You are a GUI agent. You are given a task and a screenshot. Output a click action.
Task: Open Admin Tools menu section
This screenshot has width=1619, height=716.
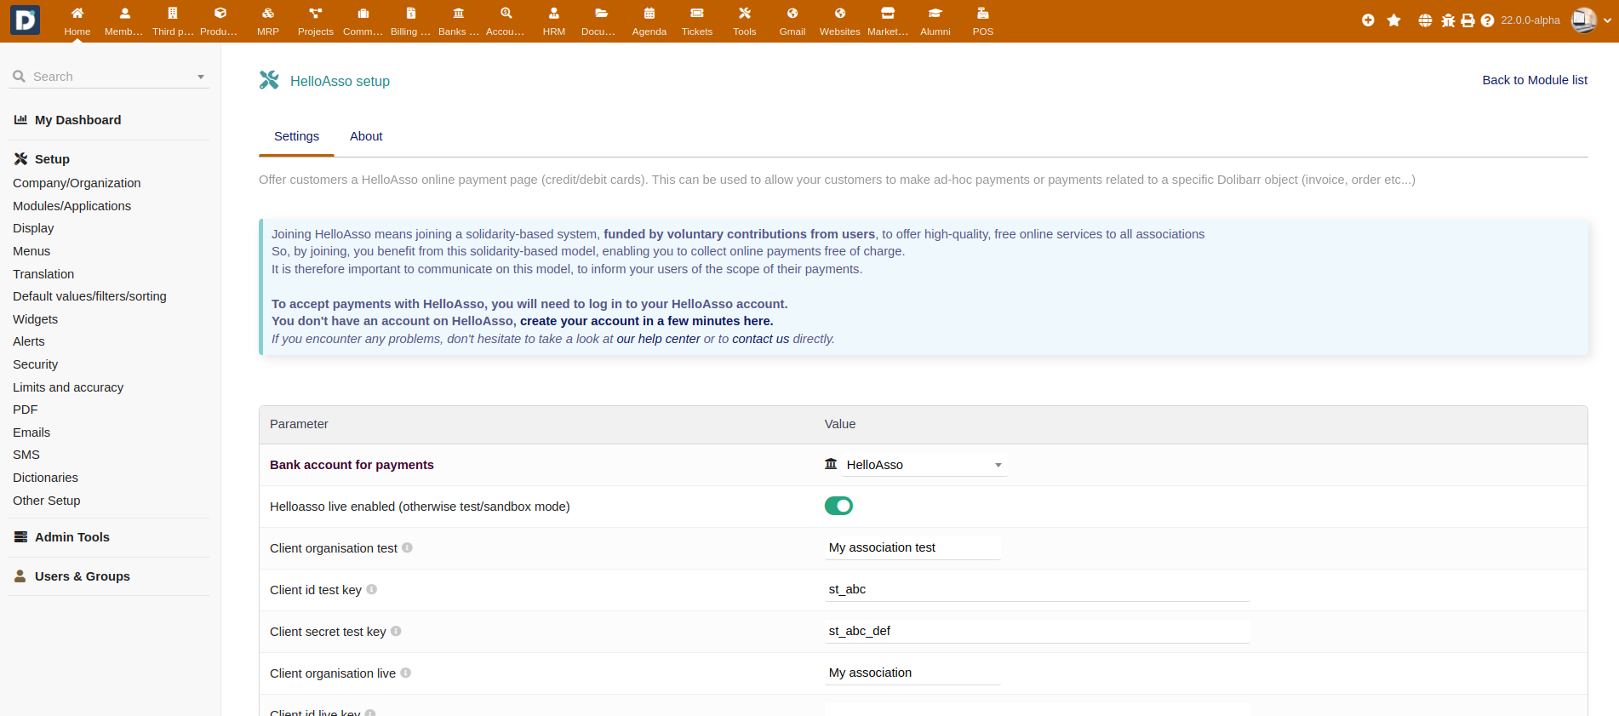click(x=72, y=537)
